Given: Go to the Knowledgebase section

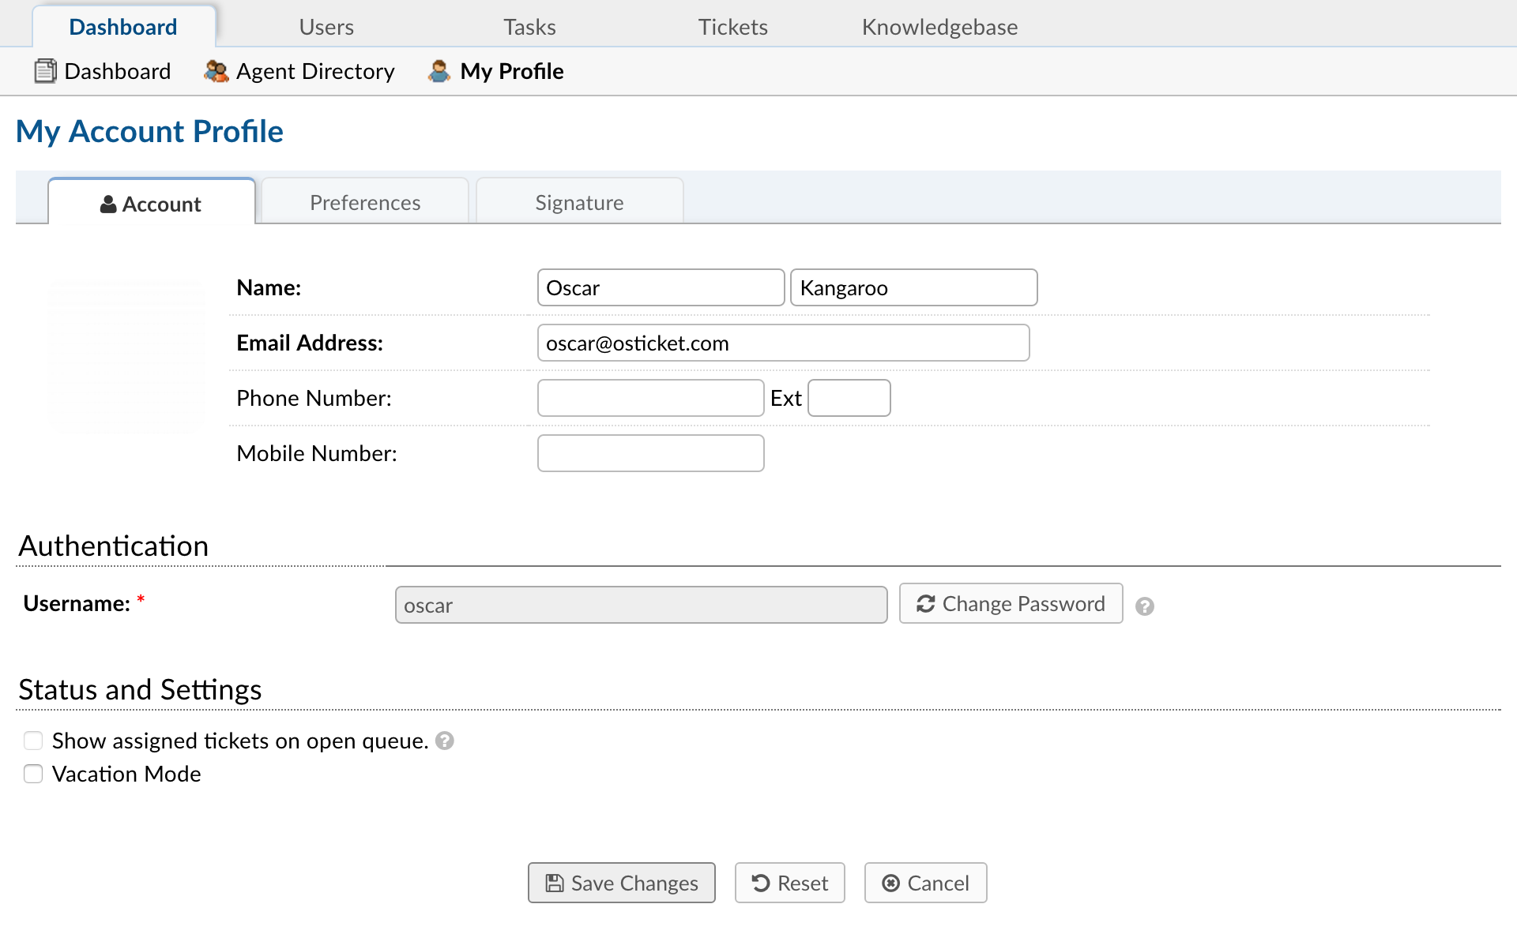Looking at the screenshot, I should (939, 27).
